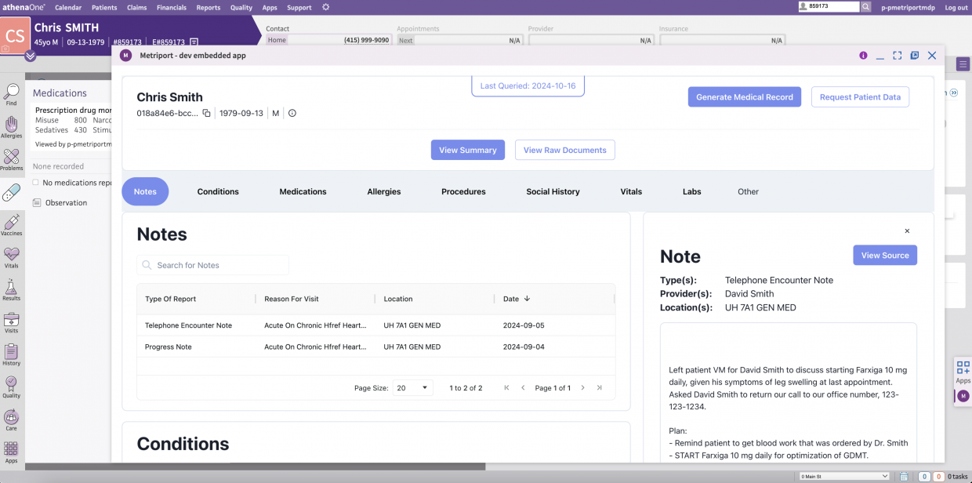Switch to the Conditions tab
Viewport: 972px width, 483px height.
pos(218,191)
